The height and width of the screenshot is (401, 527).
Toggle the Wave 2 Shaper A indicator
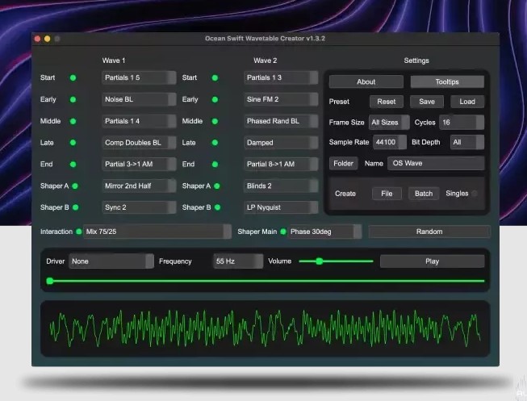tap(217, 186)
